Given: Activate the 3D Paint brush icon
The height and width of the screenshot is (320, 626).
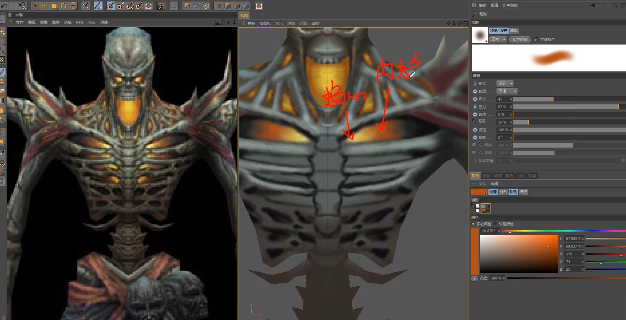Looking at the screenshot, I should pos(98,6).
